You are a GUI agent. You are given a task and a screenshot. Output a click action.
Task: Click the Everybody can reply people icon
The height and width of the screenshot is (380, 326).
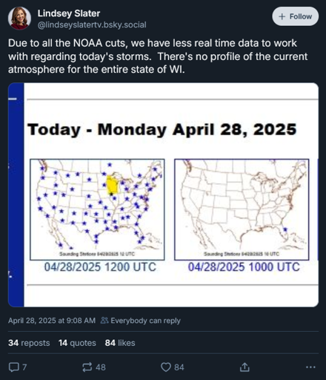tap(104, 321)
